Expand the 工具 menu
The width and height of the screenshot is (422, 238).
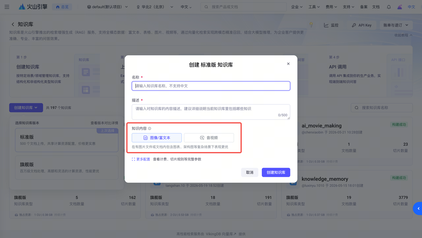pos(314,7)
